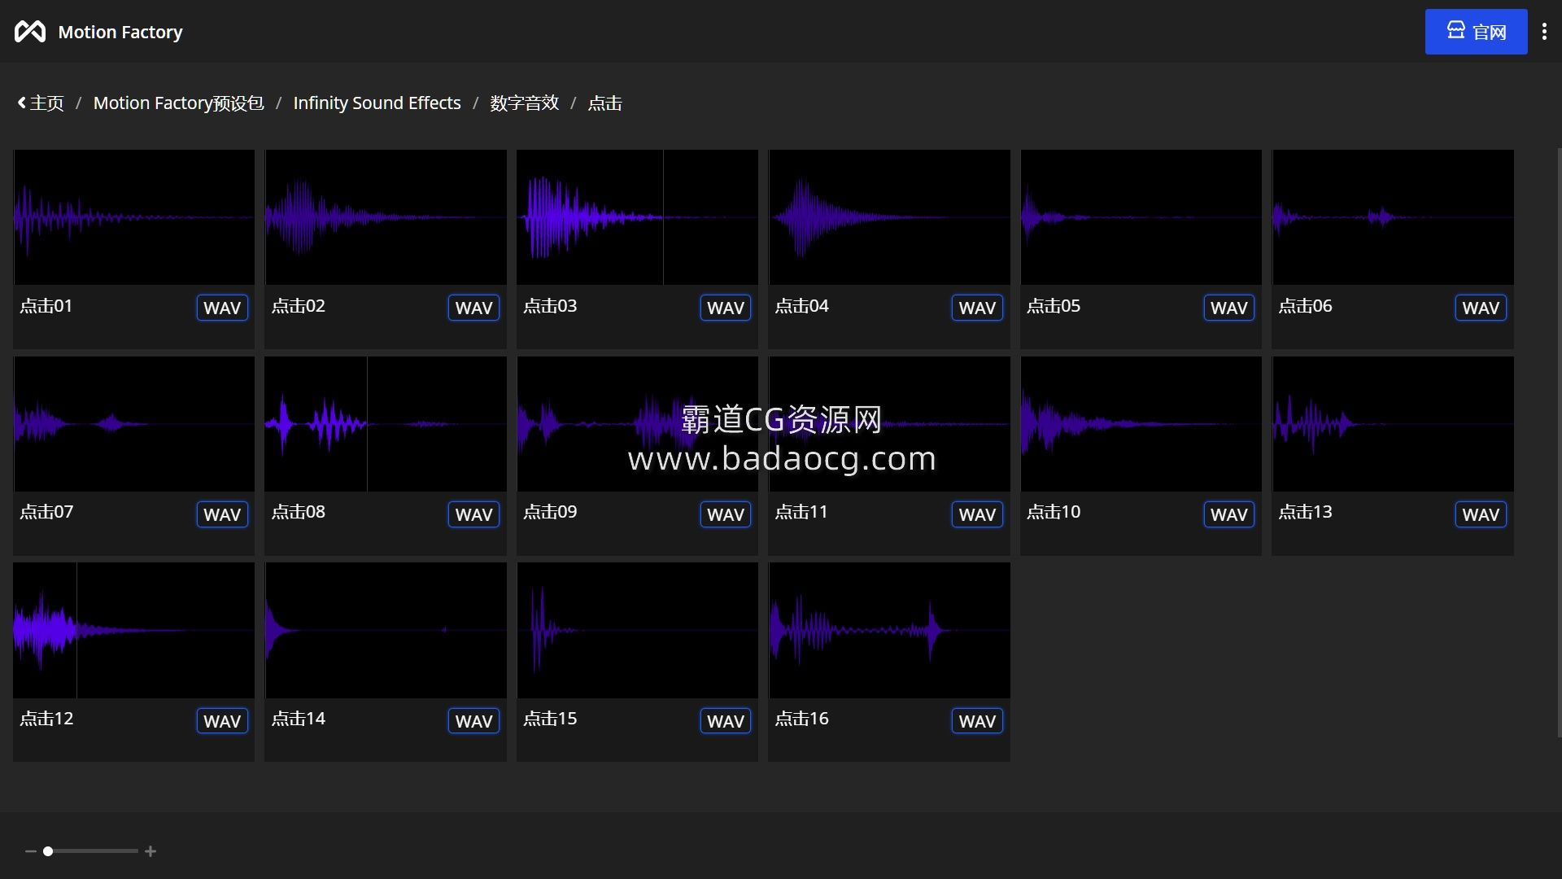Screen dimensions: 1562x879
Task: Preview waveform thumbnail of 点击05
Action: (x=1141, y=217)
